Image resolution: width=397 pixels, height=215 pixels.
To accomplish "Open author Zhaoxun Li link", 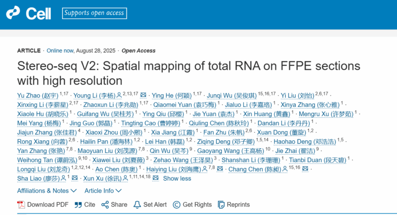I will point(111,105).
